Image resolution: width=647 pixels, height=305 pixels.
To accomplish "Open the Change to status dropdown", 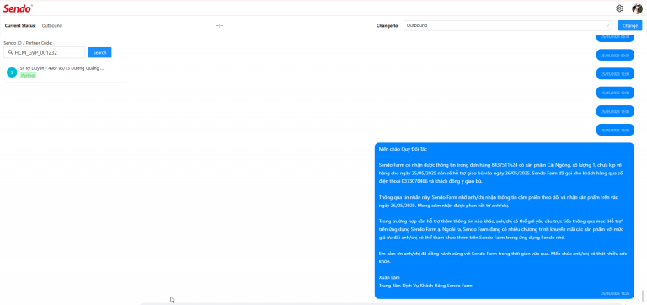I will pos(508,25).
